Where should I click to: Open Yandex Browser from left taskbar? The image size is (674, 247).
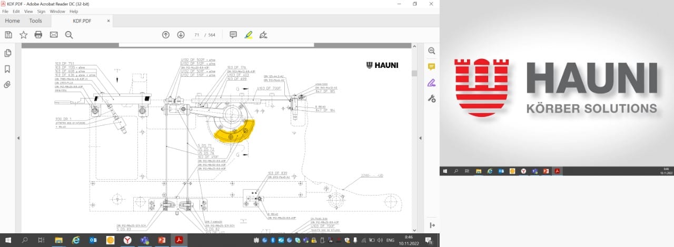pyautogui.click(x=127, y=240)
